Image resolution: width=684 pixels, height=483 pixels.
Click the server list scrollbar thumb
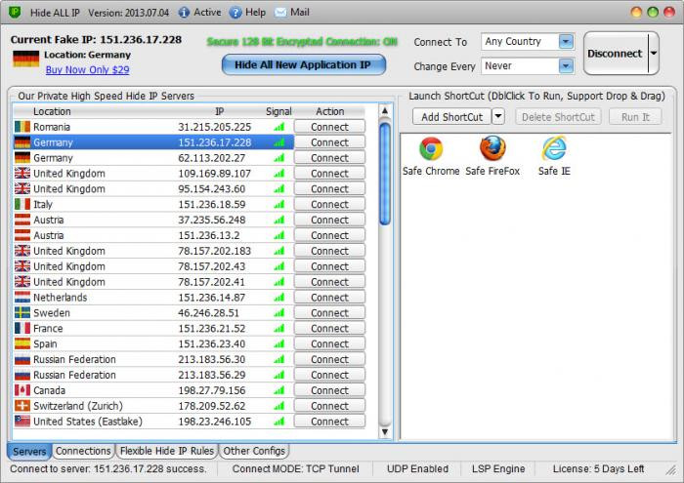coord(385,175)
